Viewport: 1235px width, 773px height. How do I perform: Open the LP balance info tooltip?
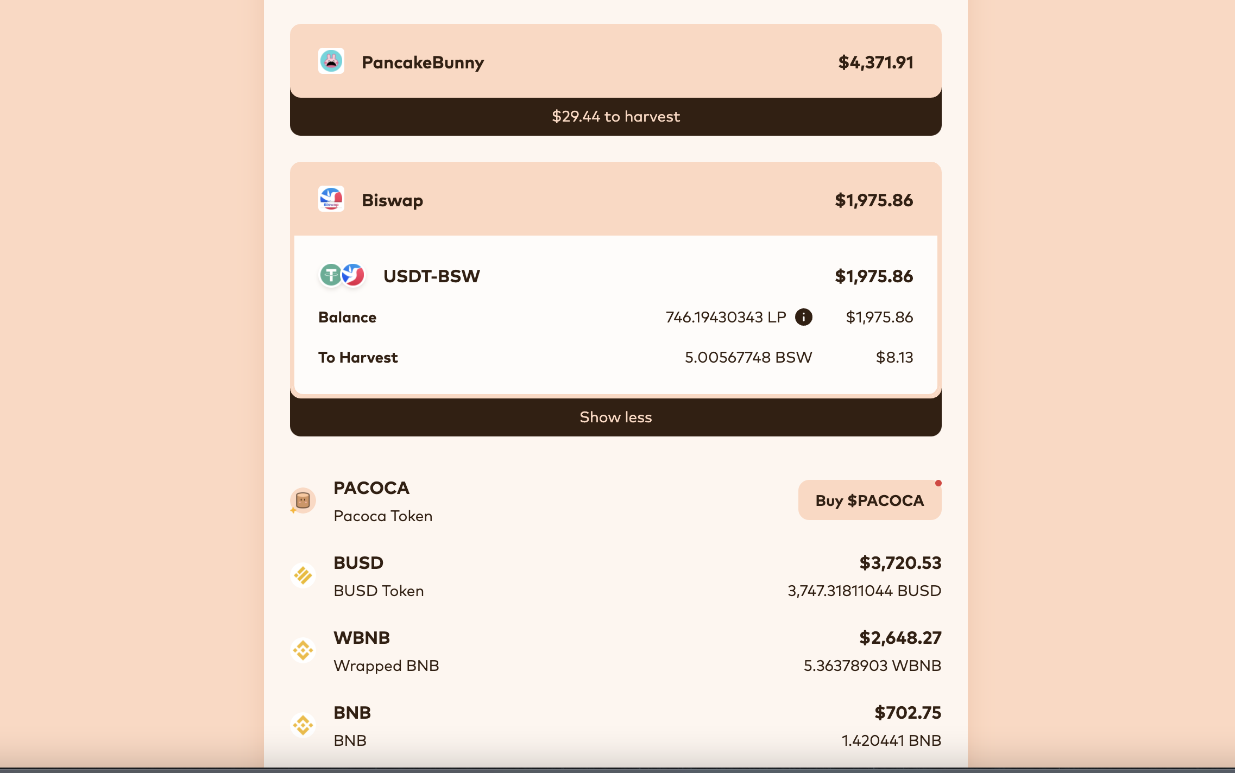(803, 316)
